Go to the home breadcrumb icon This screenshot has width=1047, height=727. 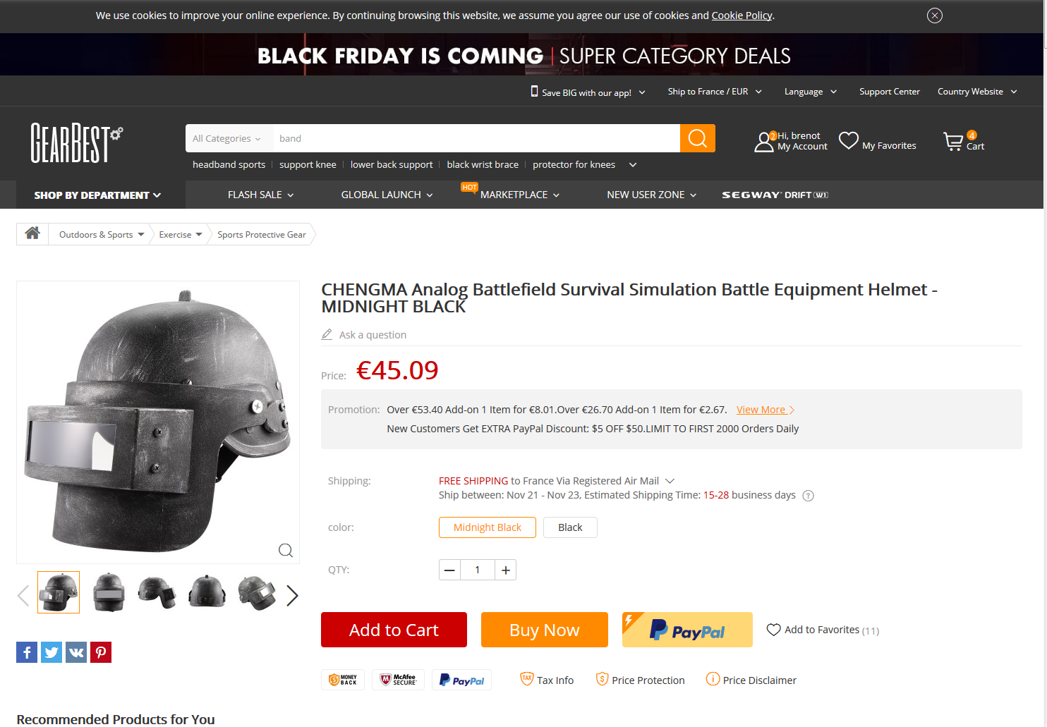point(32,233)
